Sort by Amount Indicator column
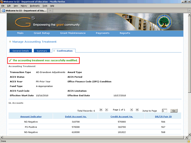Image resolution: width=191 pixels, height=143 pixels. 31,116
